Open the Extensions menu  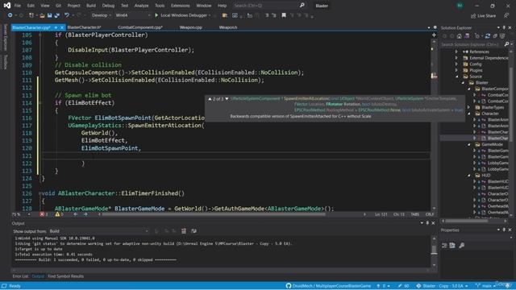(x=181, y=6)
